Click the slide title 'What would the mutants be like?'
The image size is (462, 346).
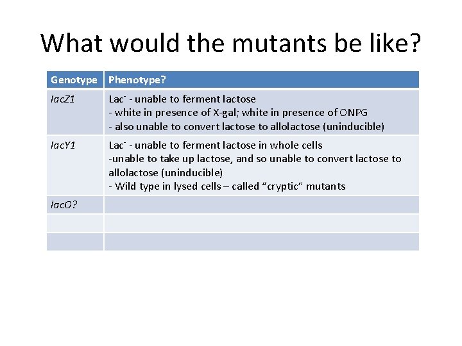(x=231, y=43)
